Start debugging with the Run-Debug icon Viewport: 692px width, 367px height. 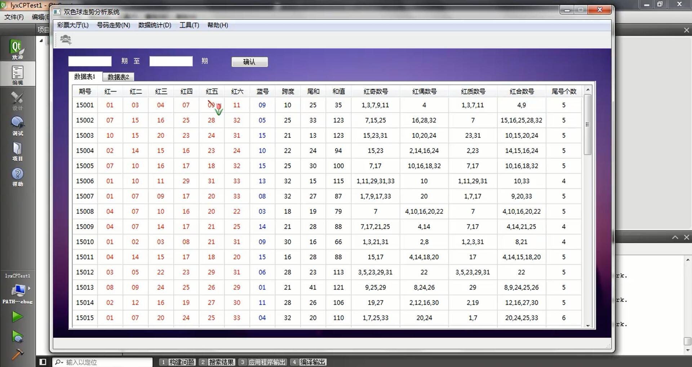(17, 337)
